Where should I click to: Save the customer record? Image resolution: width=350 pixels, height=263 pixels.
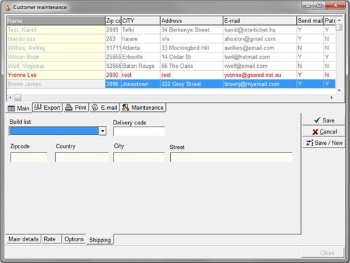pyautogui.click(x=324, y=120)
